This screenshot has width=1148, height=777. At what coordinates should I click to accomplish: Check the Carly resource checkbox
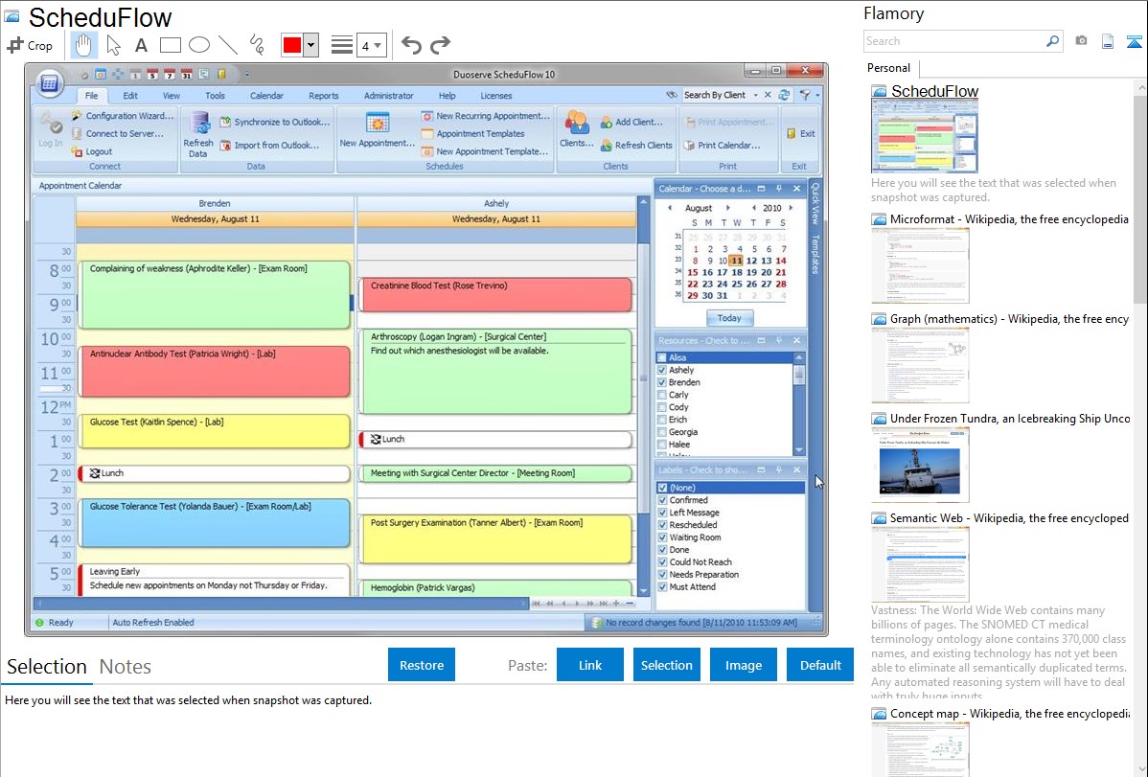(662, 396)
